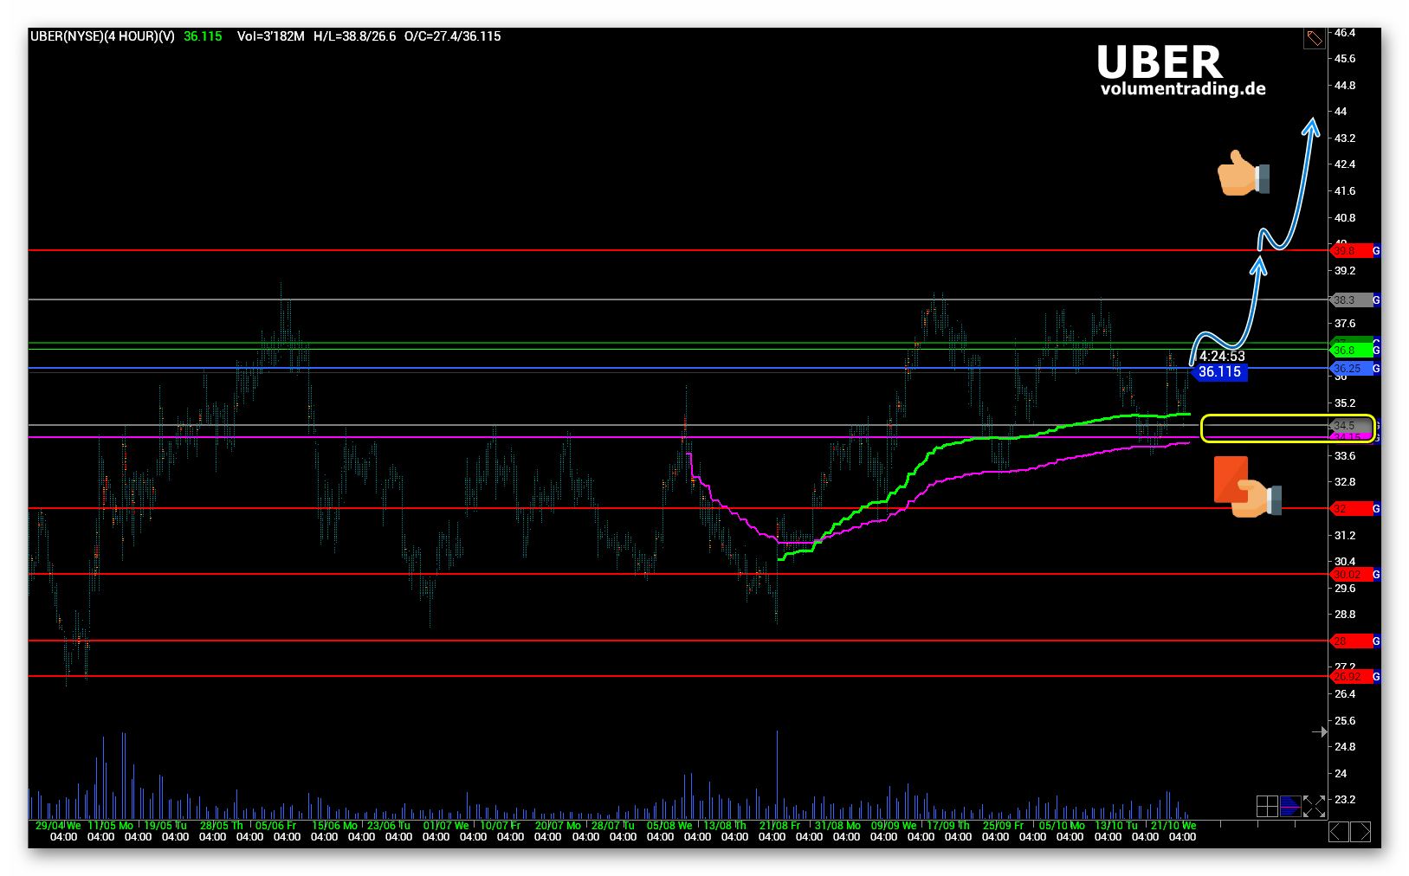Click the G marker beside the 26.92 level
Screen dimensions: 1409x876
pos(1376,677)
